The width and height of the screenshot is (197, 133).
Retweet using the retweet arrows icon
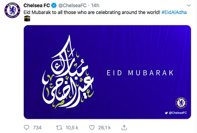click(58, 127)
